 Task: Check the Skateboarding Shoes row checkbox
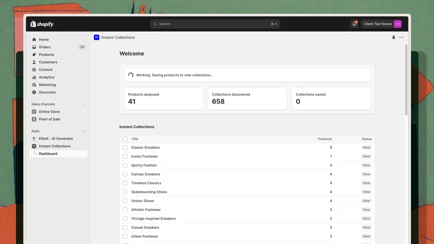tap(125, 192)
